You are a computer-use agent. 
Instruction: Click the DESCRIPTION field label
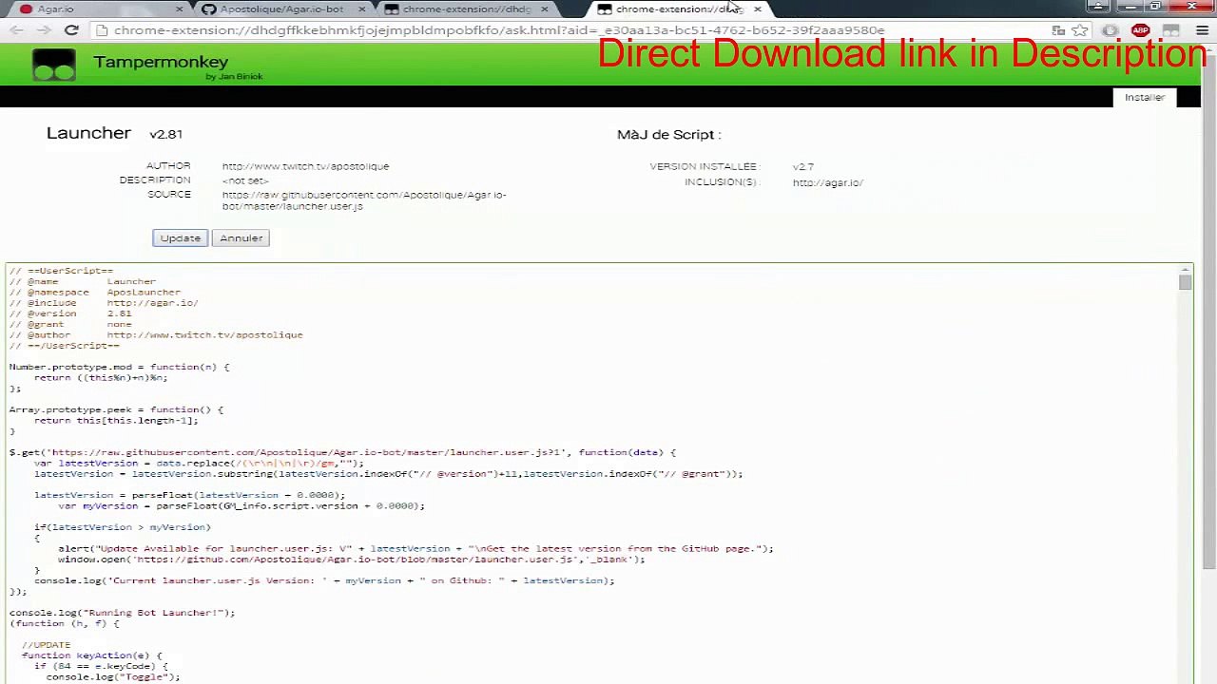[x=155, y=180]
